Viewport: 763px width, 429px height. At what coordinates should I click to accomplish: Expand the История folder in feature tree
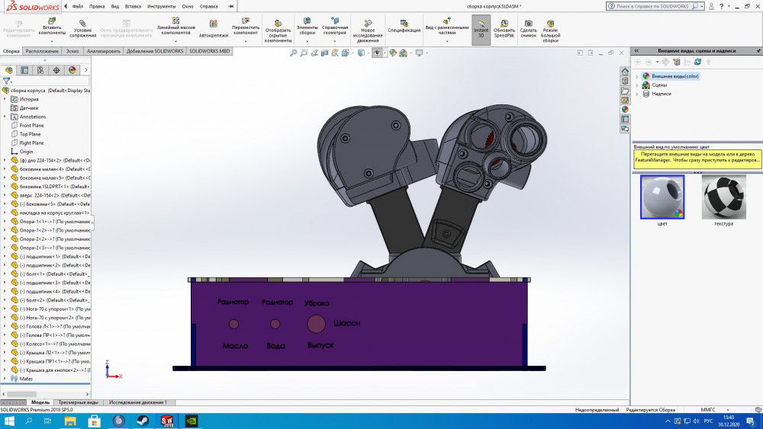click(5, 99)
